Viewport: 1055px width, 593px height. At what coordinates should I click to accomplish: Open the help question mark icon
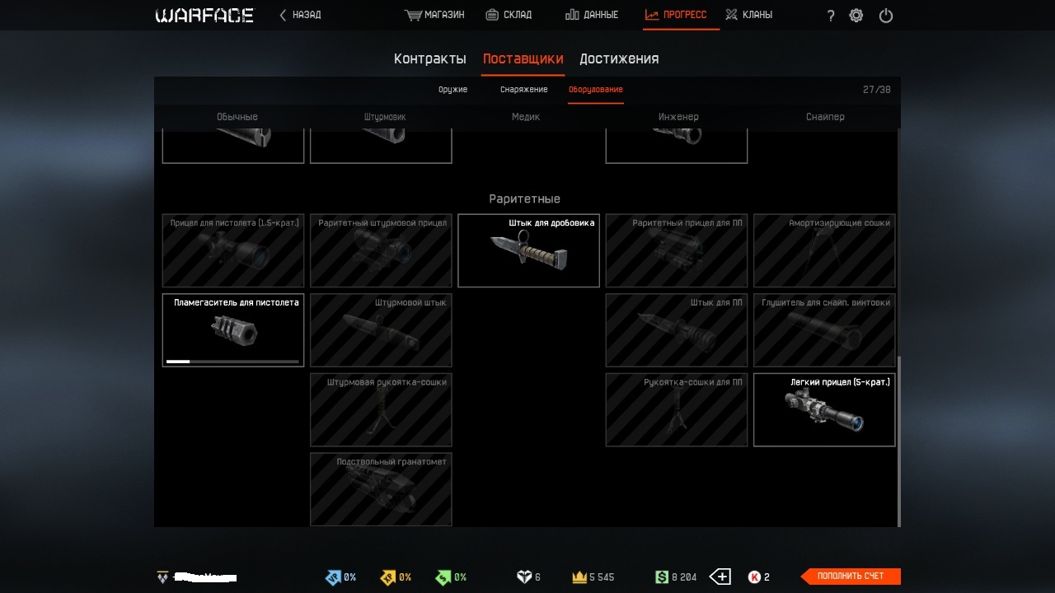pyautogui.click(x=831, y=16)
